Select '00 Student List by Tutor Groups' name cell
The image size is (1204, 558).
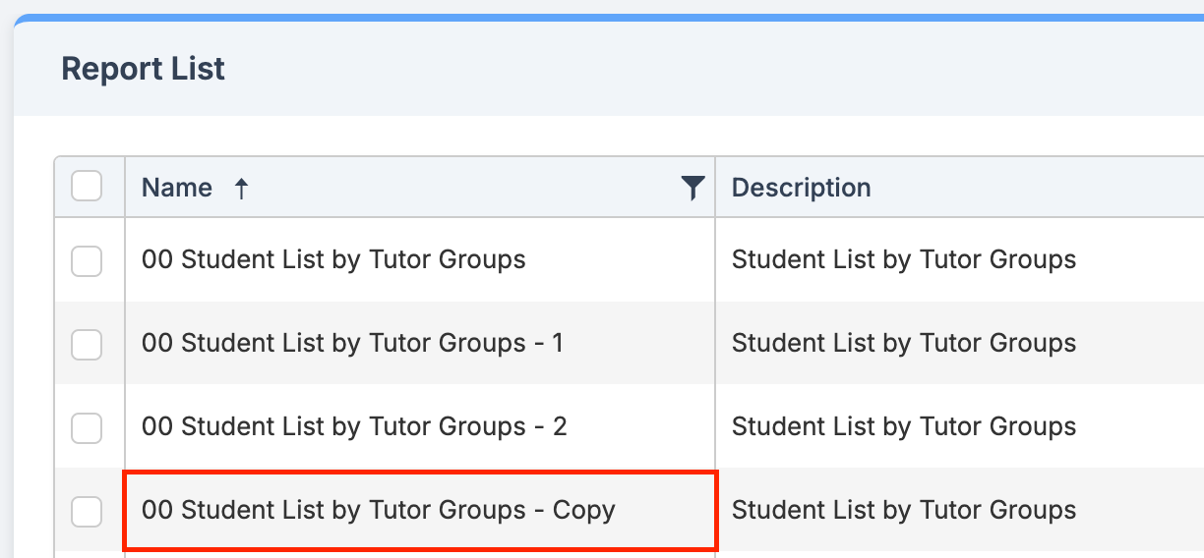pos(420,259)
